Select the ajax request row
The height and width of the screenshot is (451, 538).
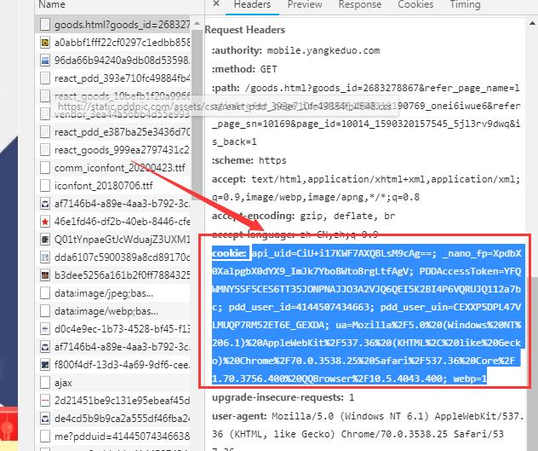pyautogui.click(x=112, y=382)
